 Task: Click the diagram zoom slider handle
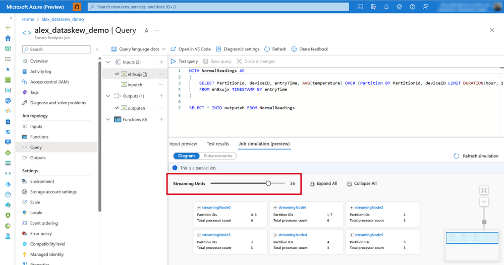click(x=484, y=222)
